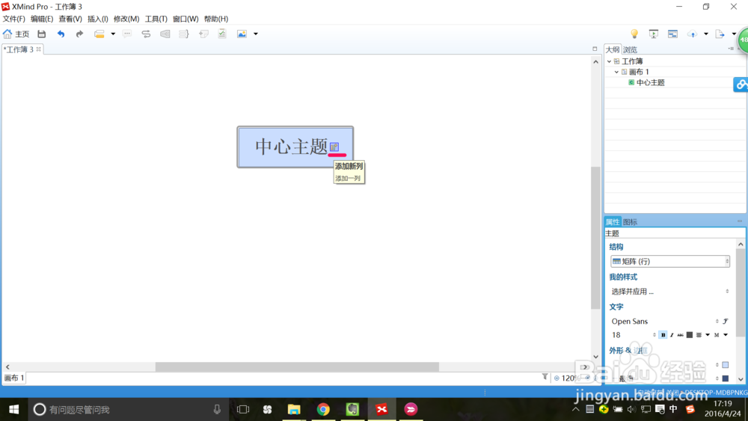
Task: Open the 文件(F) menu
Action: [x=13, y=19]
